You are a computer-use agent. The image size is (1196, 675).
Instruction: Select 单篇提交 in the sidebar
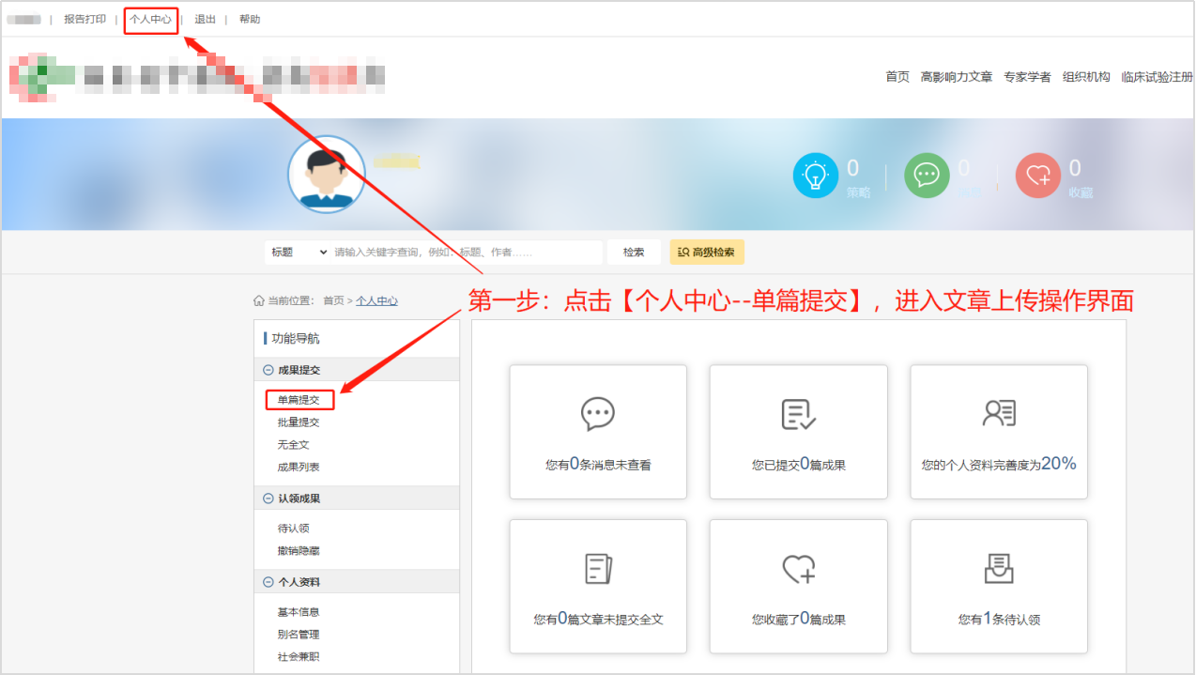299,400
